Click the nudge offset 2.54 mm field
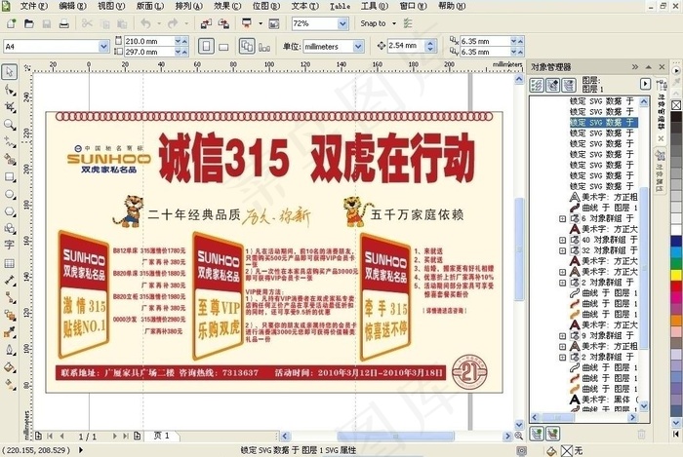The height and width of the screenshot is (457, 683). 406,46
